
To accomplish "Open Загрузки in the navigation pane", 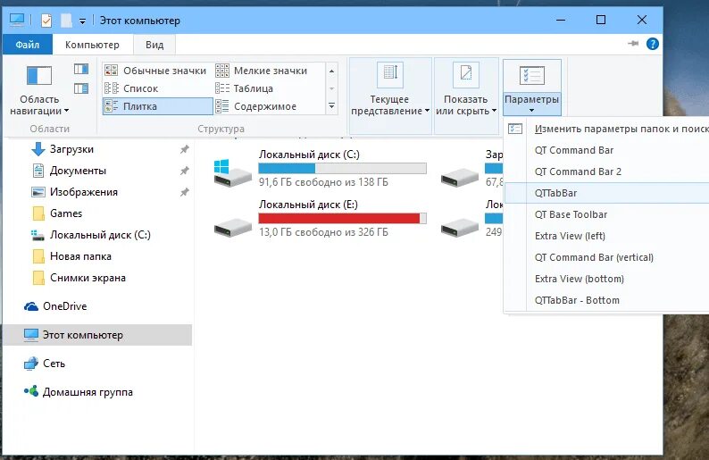I will pyautogui.click(x=71, y=149).
